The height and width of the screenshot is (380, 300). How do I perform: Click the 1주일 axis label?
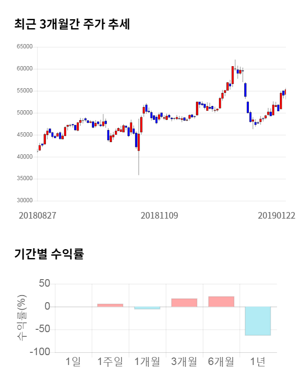(110, 362)
